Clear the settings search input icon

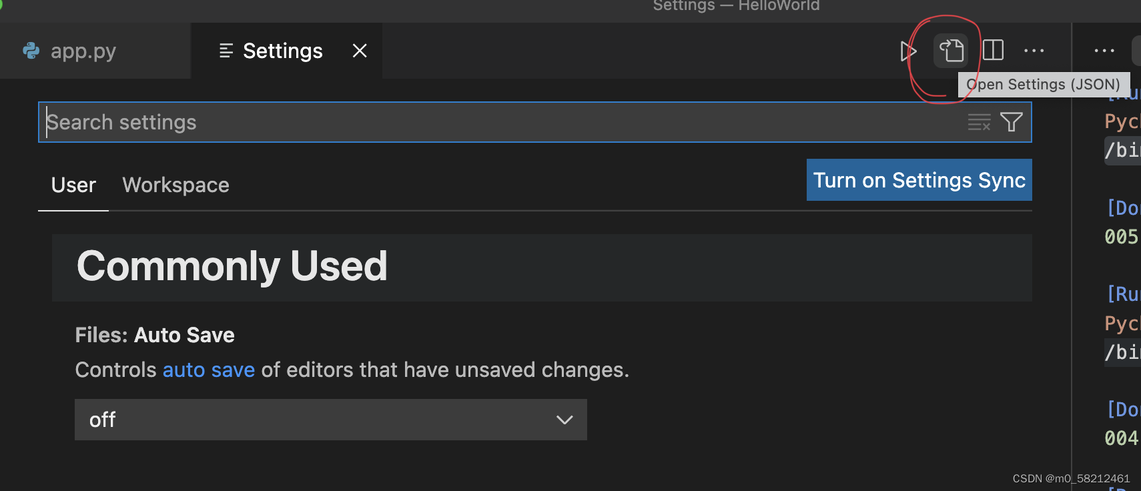979,122
